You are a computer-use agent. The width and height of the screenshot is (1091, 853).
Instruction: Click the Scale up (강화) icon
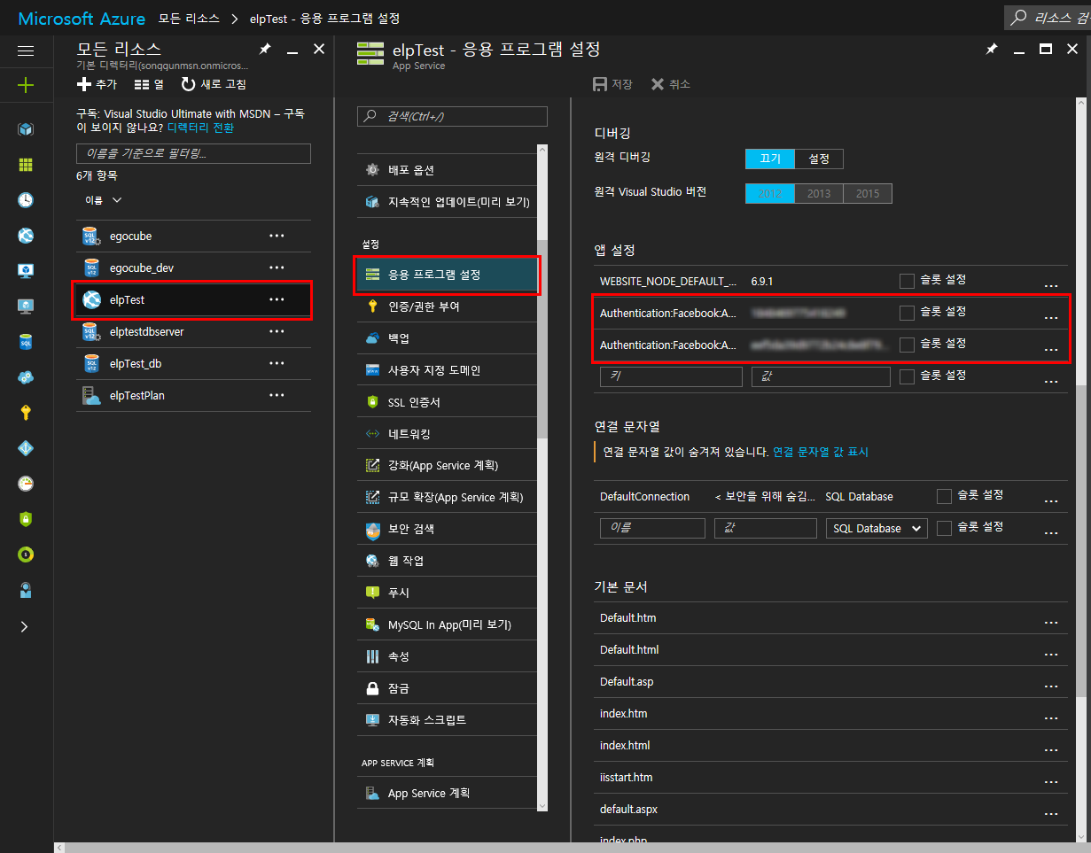click(372, 466)
